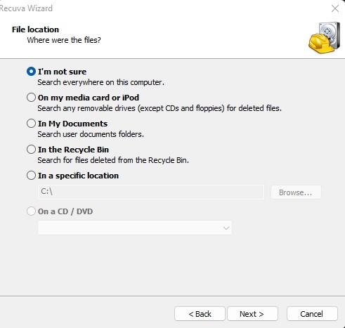Click the Recuva hard hat drive icon
Image resolution: width=345 pixels, height=328 pixels.
325,37
